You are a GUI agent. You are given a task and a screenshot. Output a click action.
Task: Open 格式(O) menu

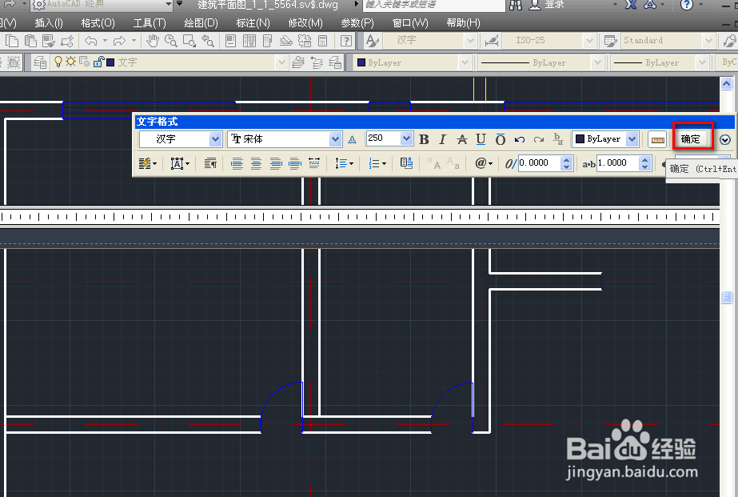click(98, 23)
